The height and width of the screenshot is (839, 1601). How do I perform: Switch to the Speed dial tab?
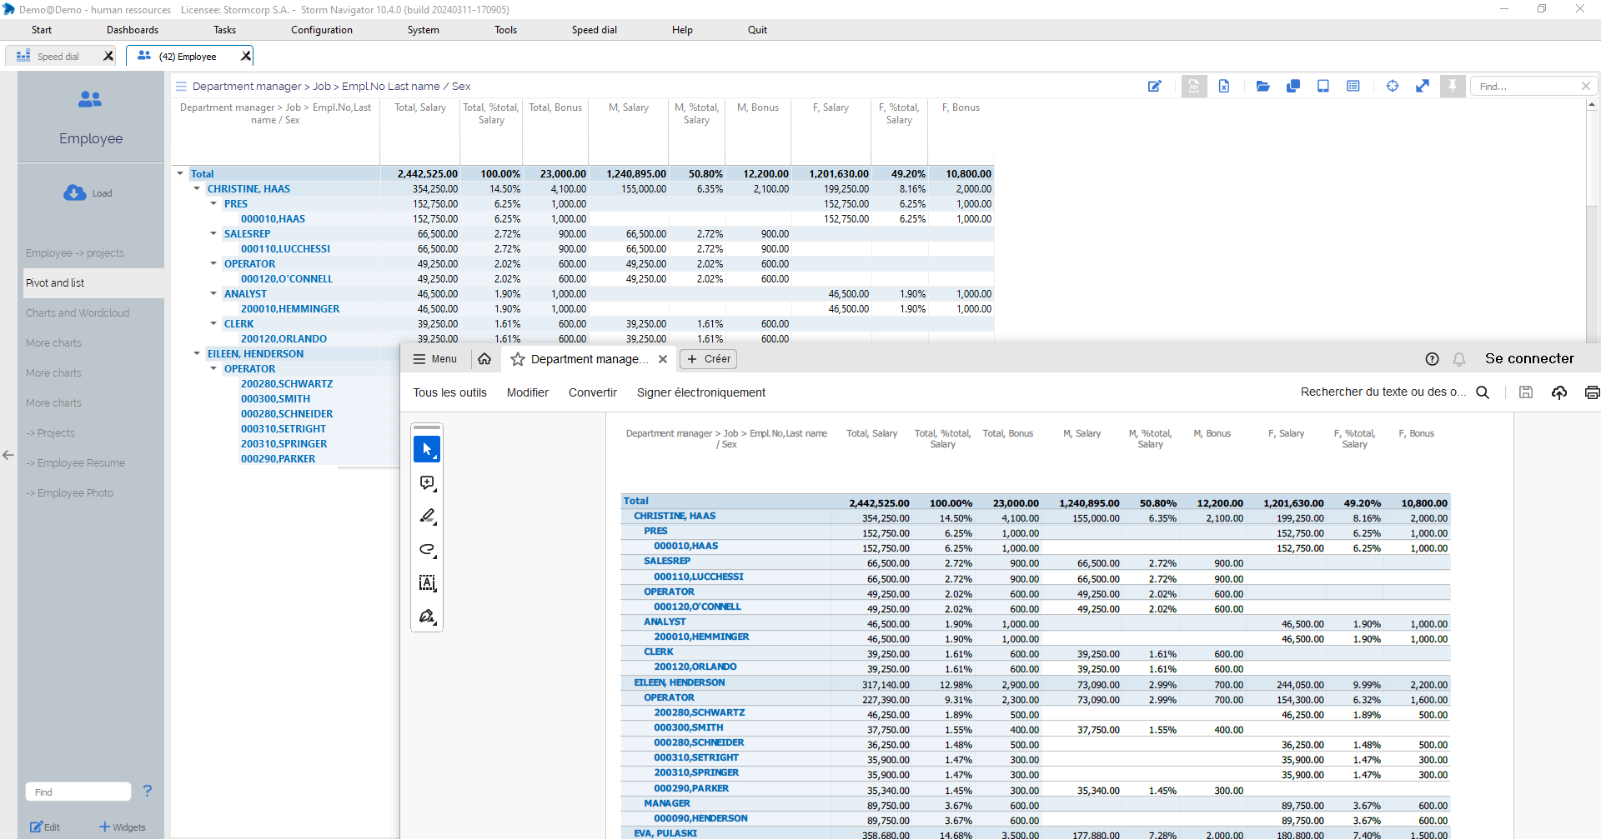[x=58, y=56]
